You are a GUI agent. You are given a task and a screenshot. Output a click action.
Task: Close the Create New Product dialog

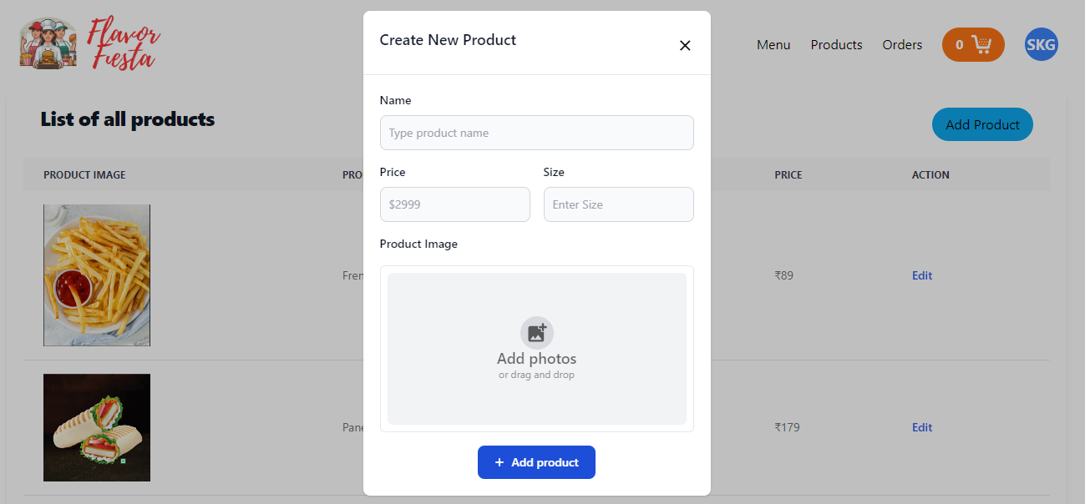tap(685, 45)
